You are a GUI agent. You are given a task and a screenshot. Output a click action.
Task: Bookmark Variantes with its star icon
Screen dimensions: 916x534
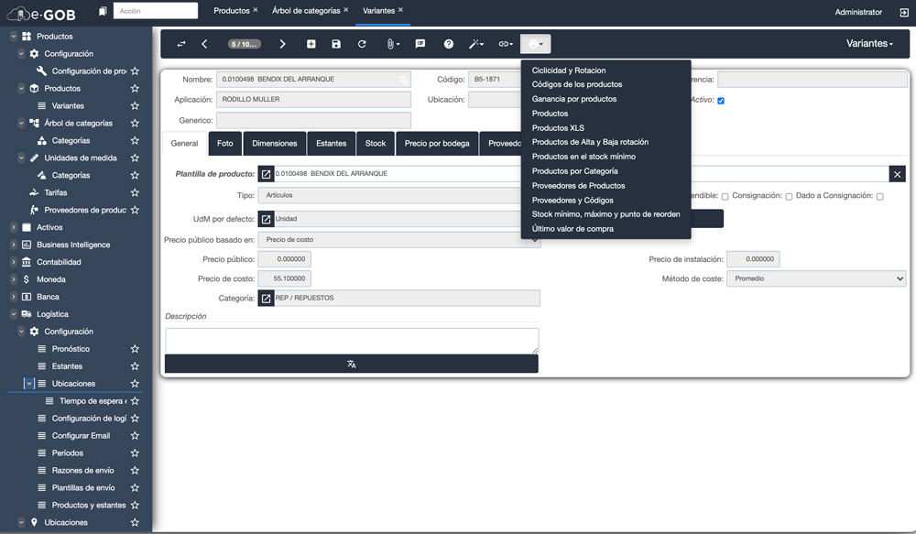coord(135,106)
